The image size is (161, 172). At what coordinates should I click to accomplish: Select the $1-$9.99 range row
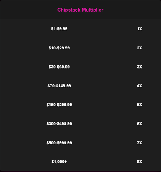tap(80, 29)
